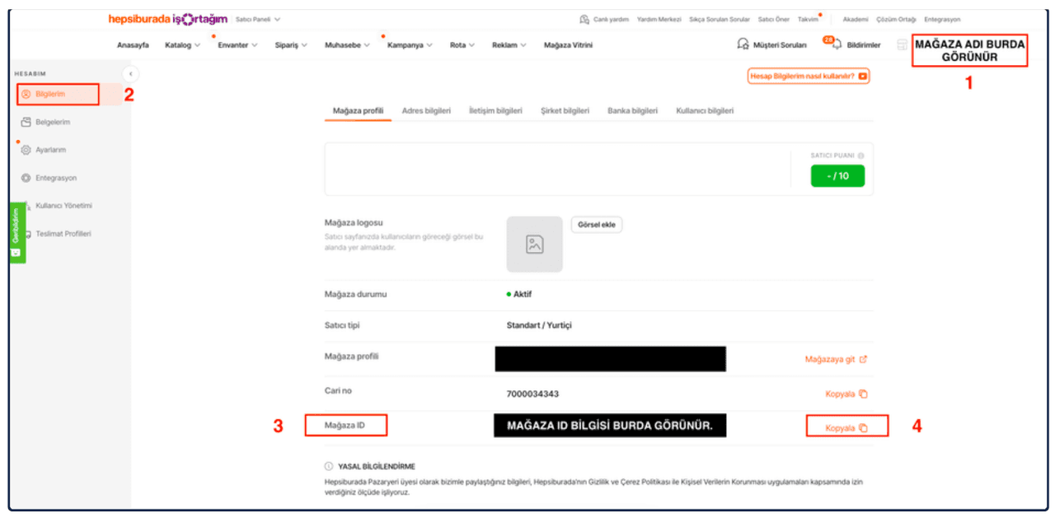Open Mağaza Vitrini in the navigation bar
This screenshot has width=1055, height=517.
click(x=568, y=45)
